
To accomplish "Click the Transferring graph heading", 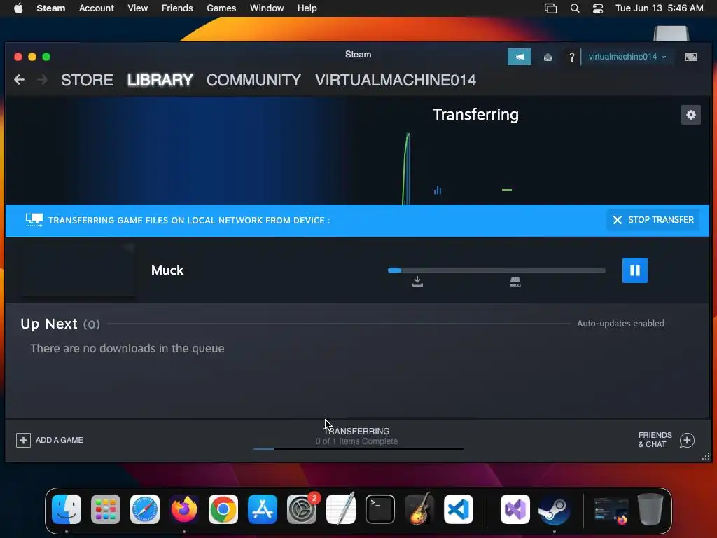I will tap(475, 115).
